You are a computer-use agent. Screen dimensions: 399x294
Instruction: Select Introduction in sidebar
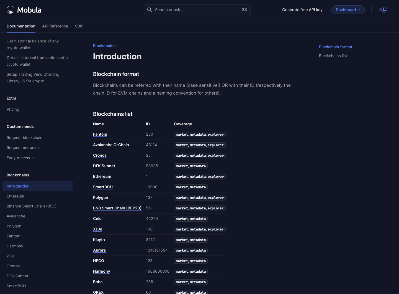point(38,186)
